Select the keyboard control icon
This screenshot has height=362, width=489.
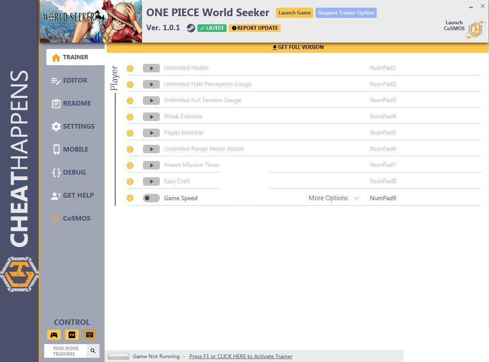tap(89, 335)
